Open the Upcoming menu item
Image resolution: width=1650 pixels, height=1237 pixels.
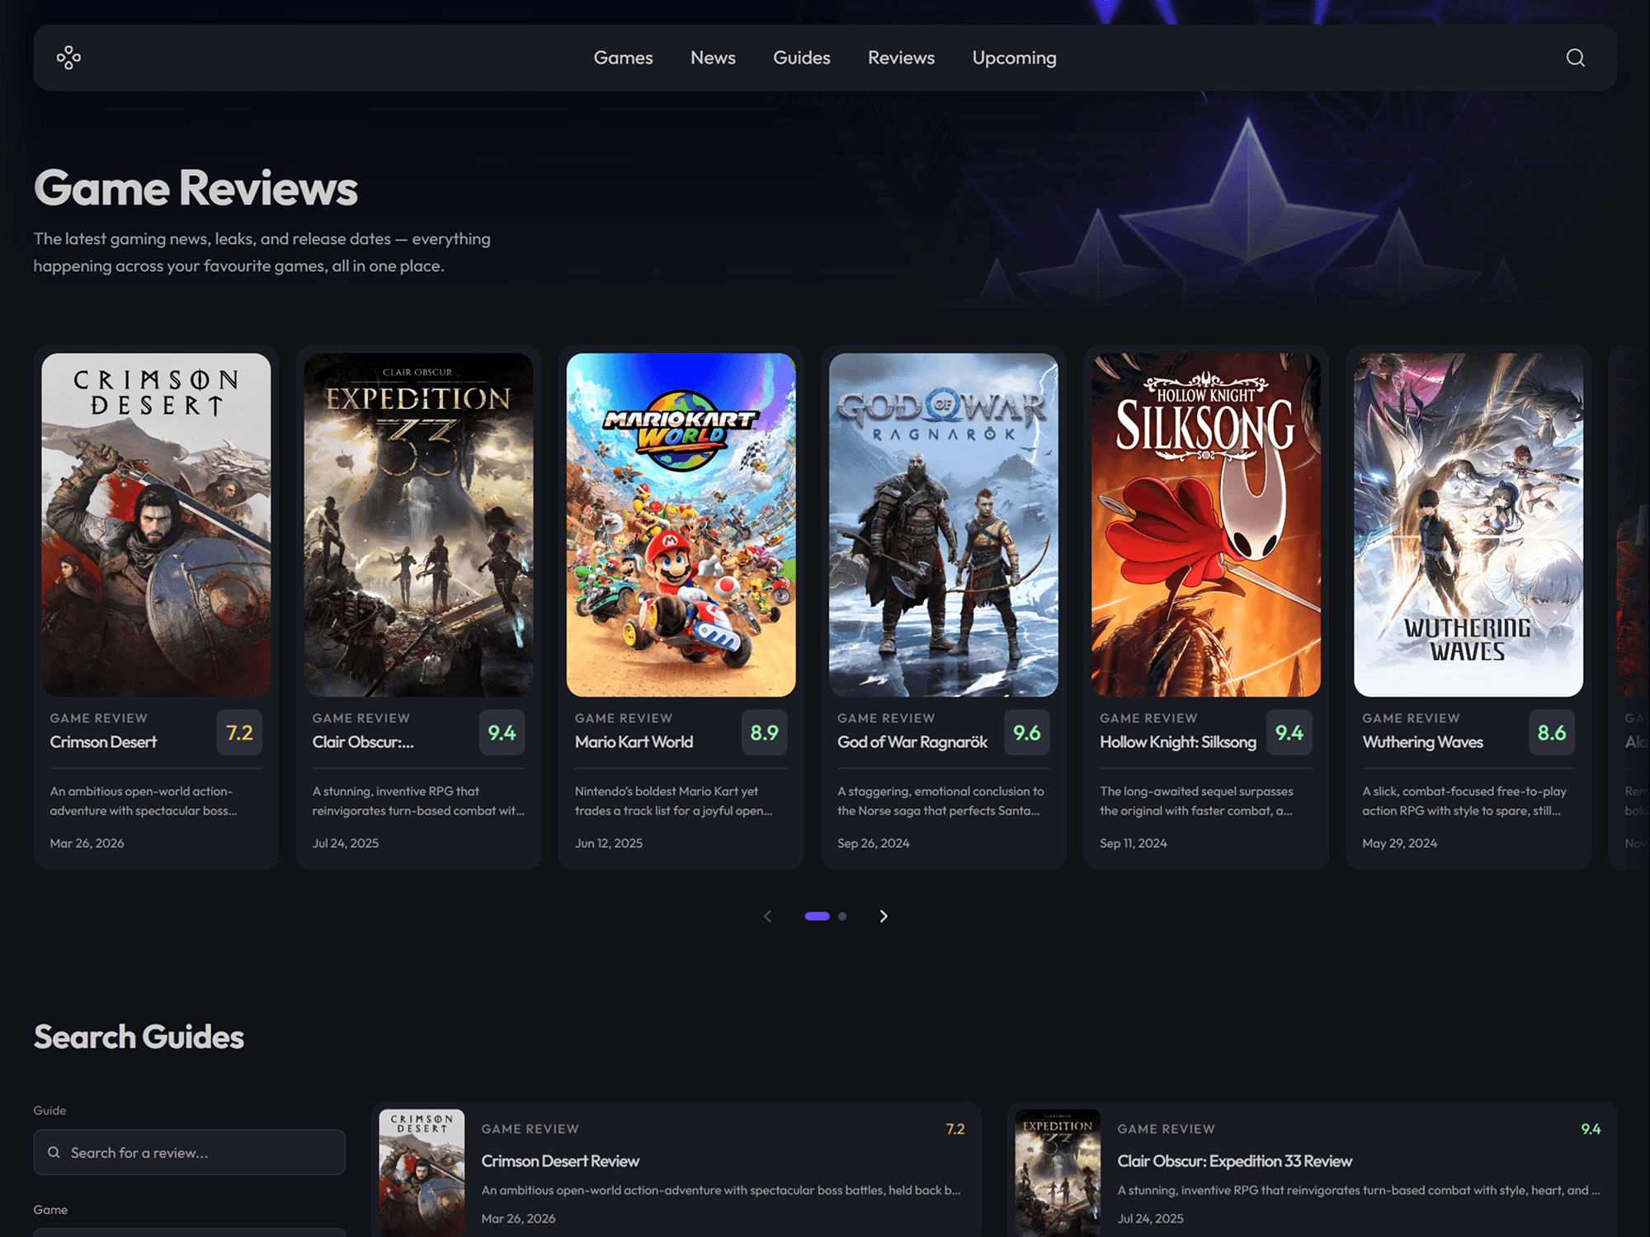tap(1014, 58)
